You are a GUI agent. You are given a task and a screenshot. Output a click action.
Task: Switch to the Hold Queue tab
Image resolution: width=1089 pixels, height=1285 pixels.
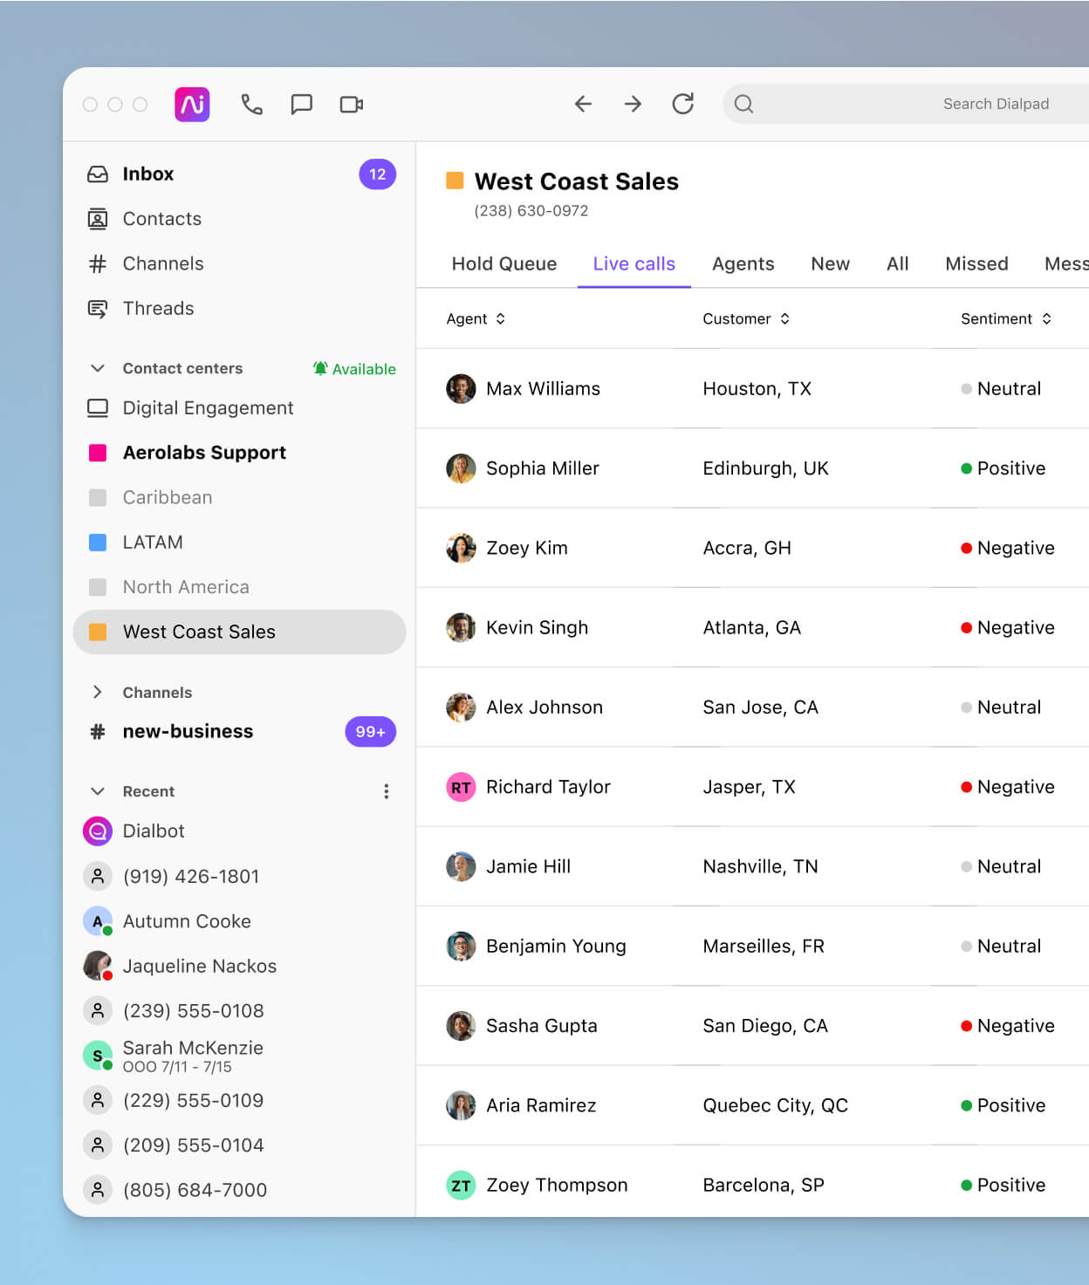pos(503,263)
